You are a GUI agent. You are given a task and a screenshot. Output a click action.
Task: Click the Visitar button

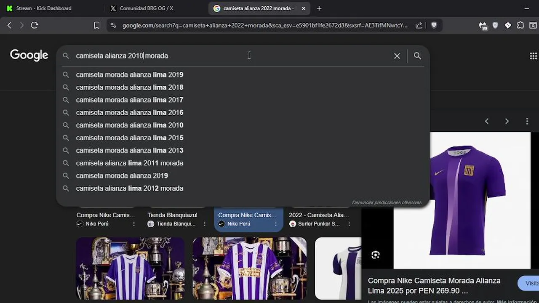coord(529,283)
